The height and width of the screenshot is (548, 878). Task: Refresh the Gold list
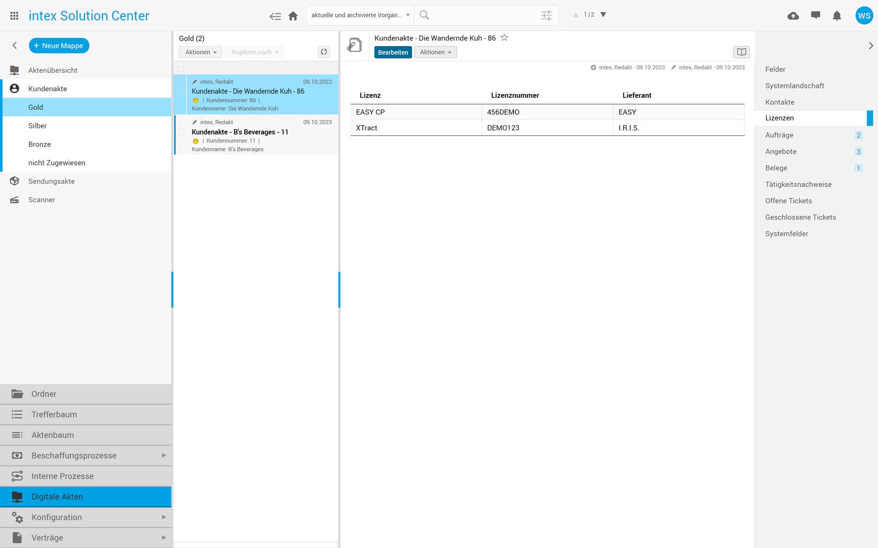[x=324, y=52]
